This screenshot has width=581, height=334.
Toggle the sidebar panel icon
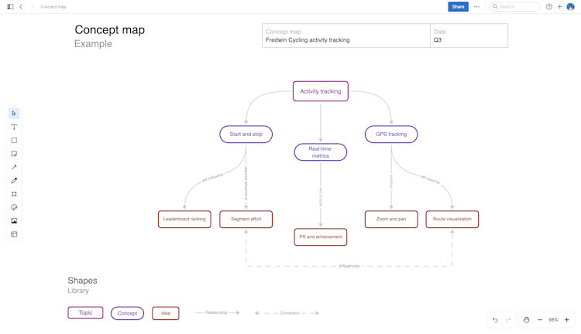click(x=10, y=7)
